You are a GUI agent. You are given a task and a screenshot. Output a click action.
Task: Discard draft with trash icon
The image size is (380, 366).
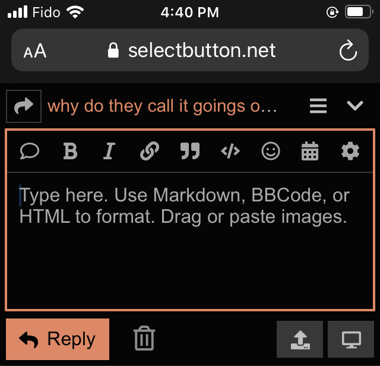(x=144, y=339)
